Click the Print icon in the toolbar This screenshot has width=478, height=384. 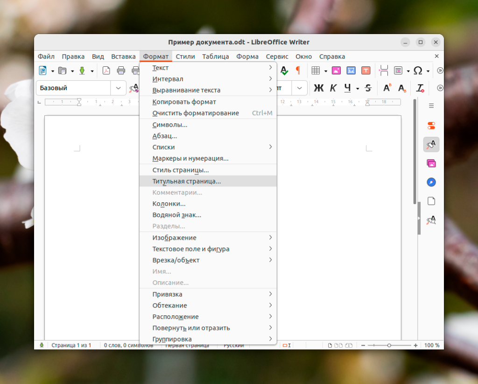121,71
